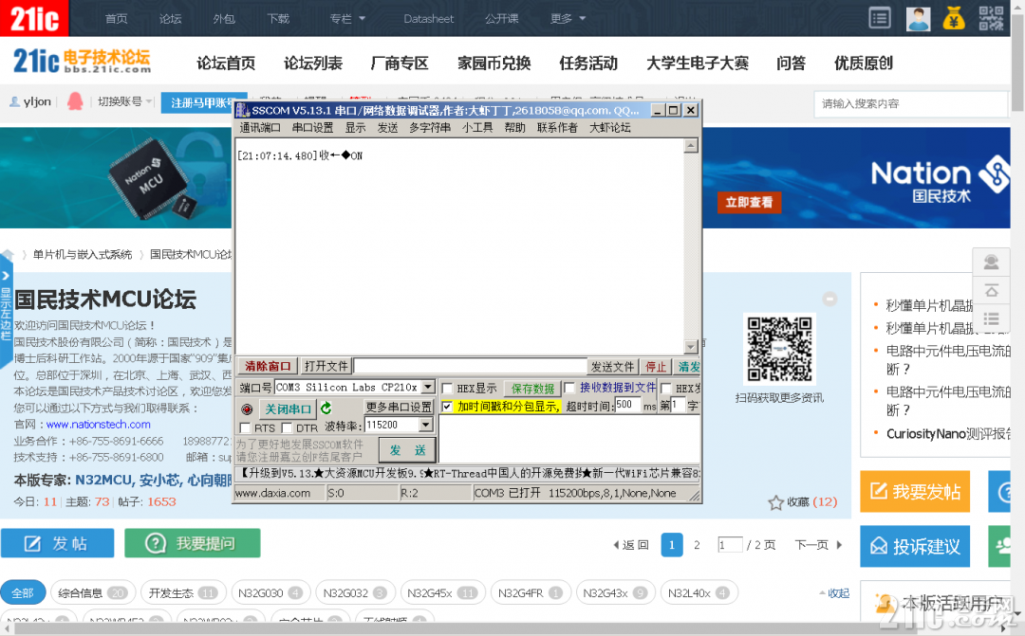The image size is (1025, 636).
Task: Focus the 请输入搜索内容 search field
Action: point(910,104)
